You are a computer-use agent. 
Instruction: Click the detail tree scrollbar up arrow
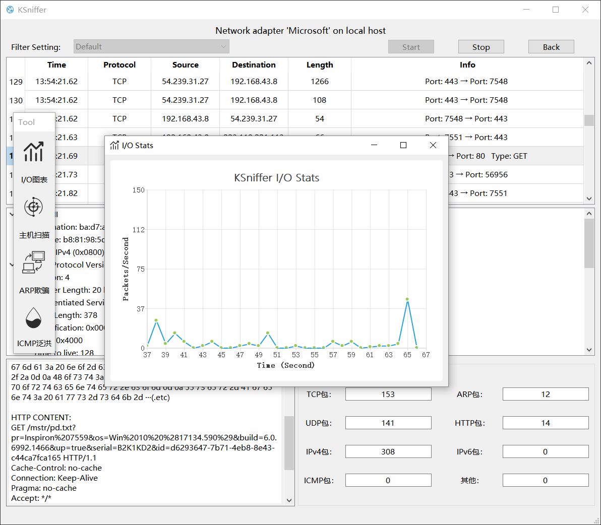[x=589, y=213]
